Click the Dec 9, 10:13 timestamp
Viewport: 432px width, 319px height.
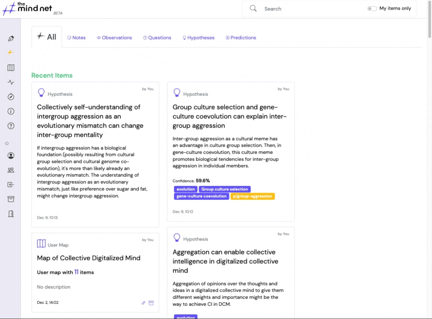point(47,218)
